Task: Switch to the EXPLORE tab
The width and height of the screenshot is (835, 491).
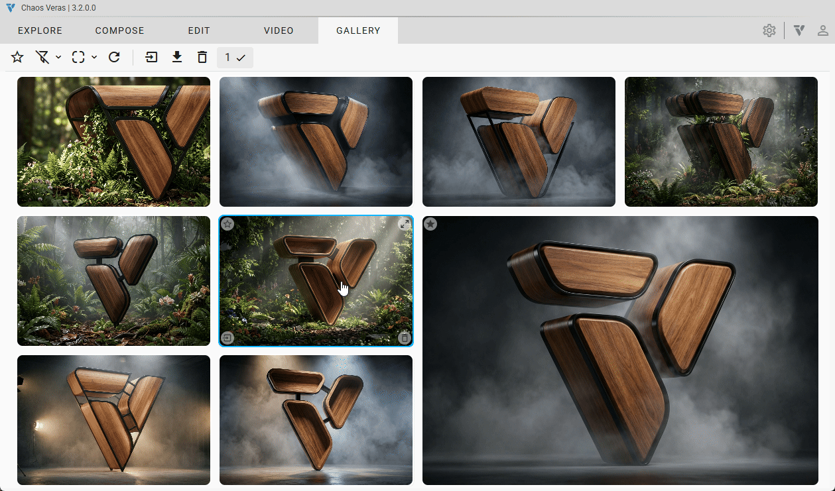Action: (40, 30)
